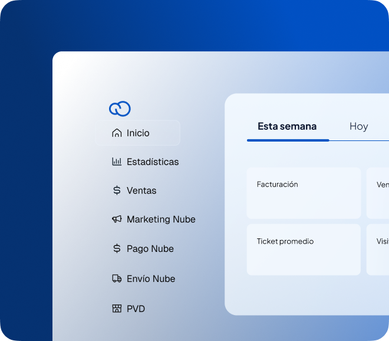389x341 pixels.
Task: Switch to the Esta semana tab
Action: 287,126
